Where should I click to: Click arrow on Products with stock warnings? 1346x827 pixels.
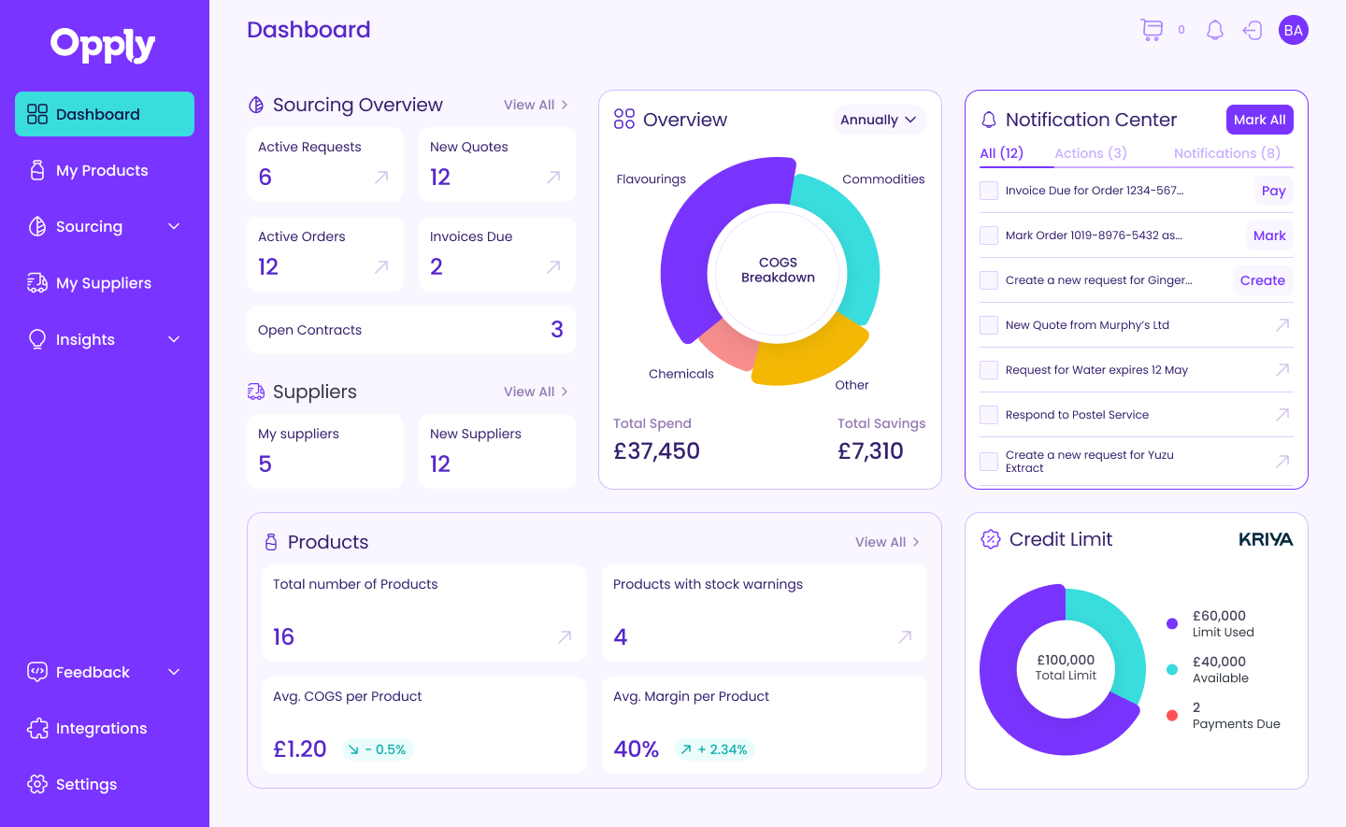point(905,636)
